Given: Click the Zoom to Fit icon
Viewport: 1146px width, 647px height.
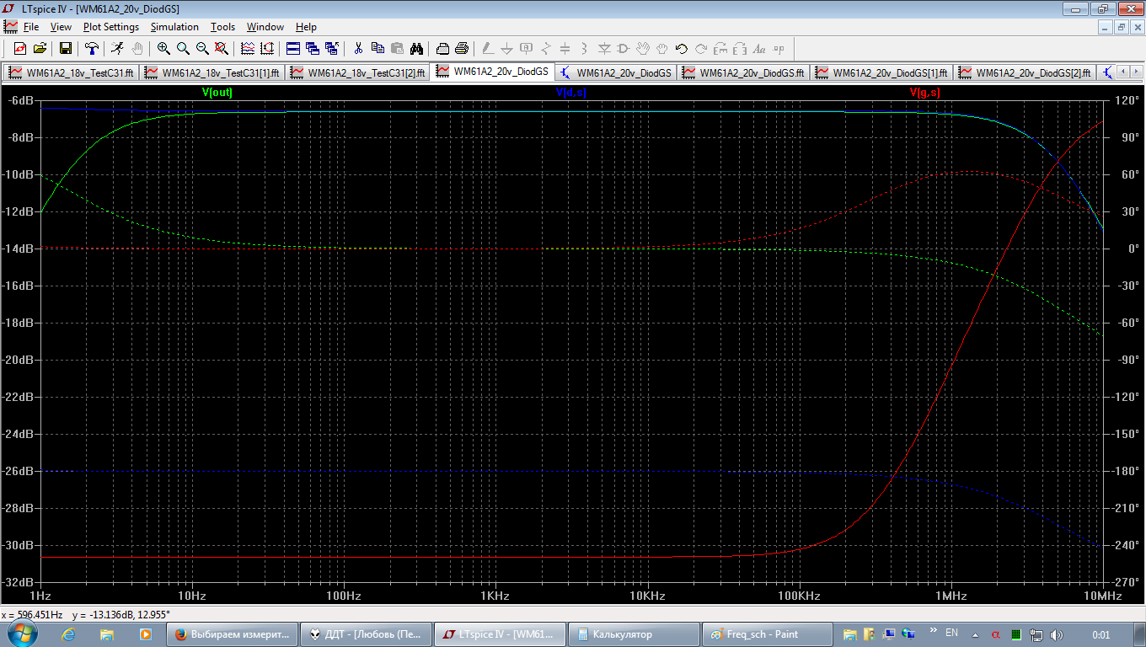Looking at the screenshot, I should click(222, 48).
